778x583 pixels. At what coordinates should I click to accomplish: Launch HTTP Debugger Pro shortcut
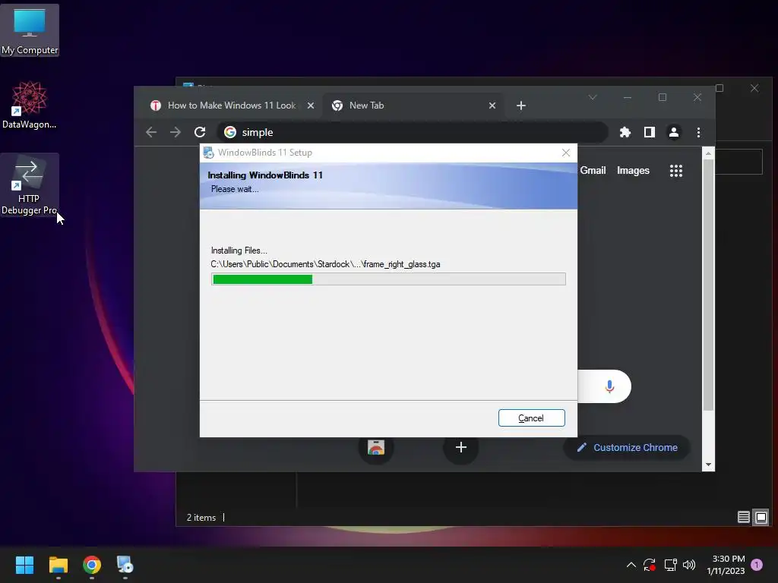tap(30, 185)
